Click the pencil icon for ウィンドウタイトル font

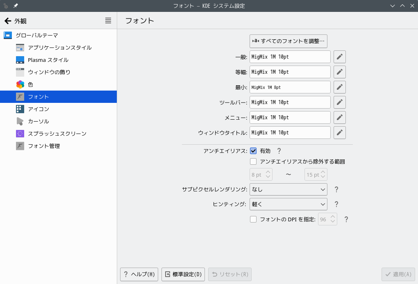[339, 133]
